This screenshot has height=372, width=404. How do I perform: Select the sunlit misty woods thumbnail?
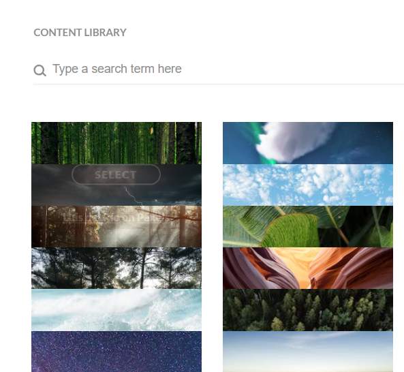pyautogui.click(x=116, y=226)
